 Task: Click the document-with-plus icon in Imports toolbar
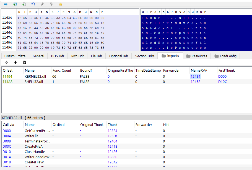point(25,62)
